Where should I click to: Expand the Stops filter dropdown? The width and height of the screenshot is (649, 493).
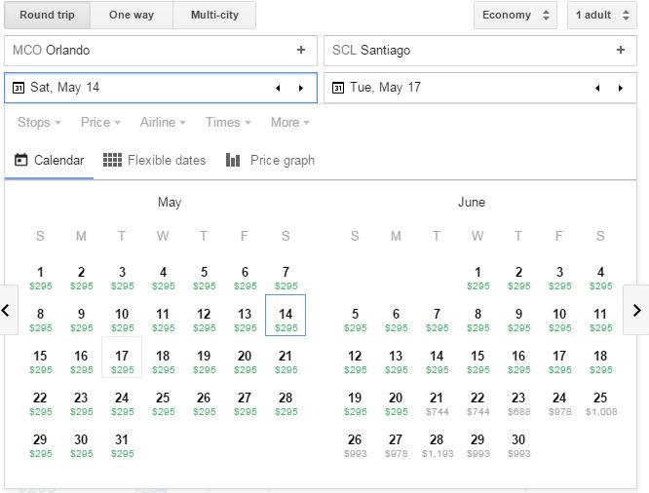click(39, 123)
